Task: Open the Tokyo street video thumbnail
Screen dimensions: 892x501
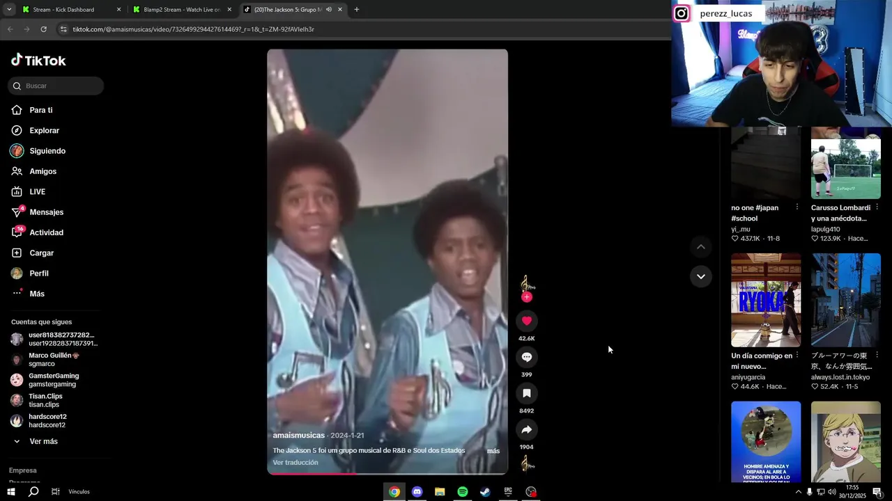Action: (x=846, y=300)
